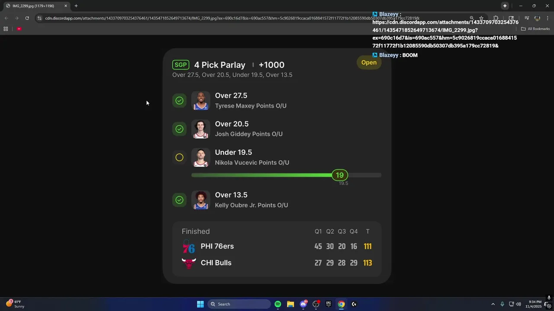Click the 'Under 19.5' pick text

point(233,152)
